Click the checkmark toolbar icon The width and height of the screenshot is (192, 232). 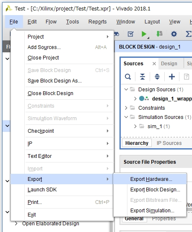pyautogui.click(x=130, y=34)
